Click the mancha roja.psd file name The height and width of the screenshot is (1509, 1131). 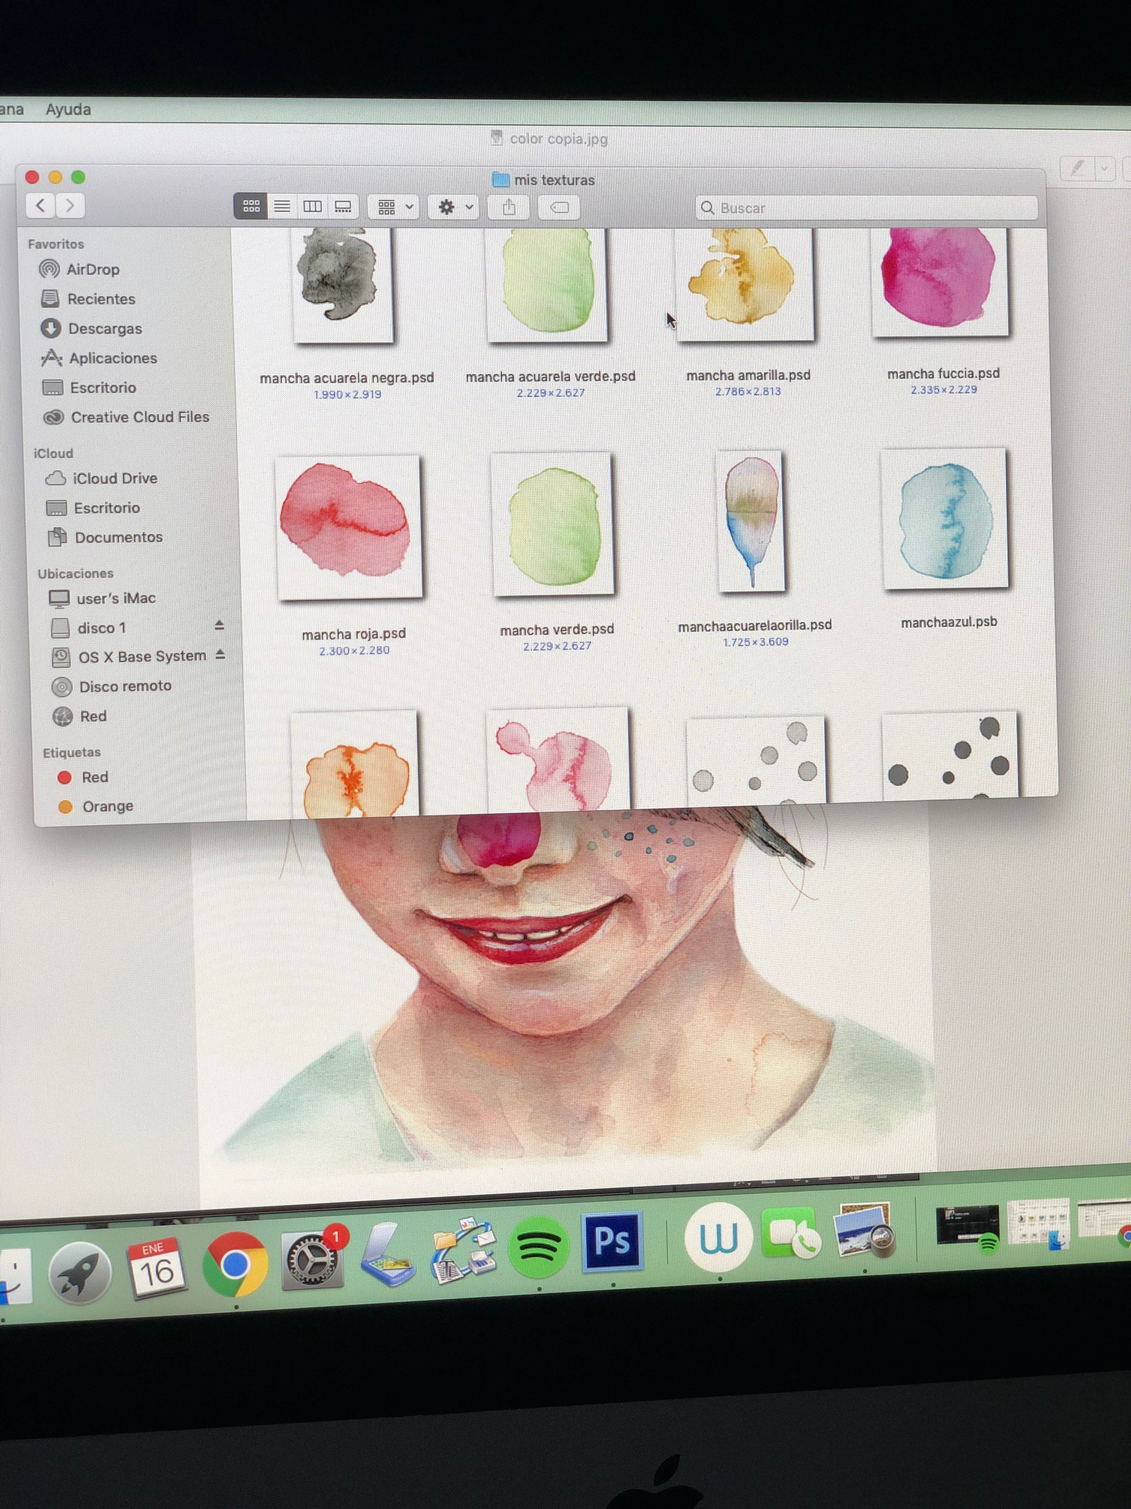coord(354,634)
